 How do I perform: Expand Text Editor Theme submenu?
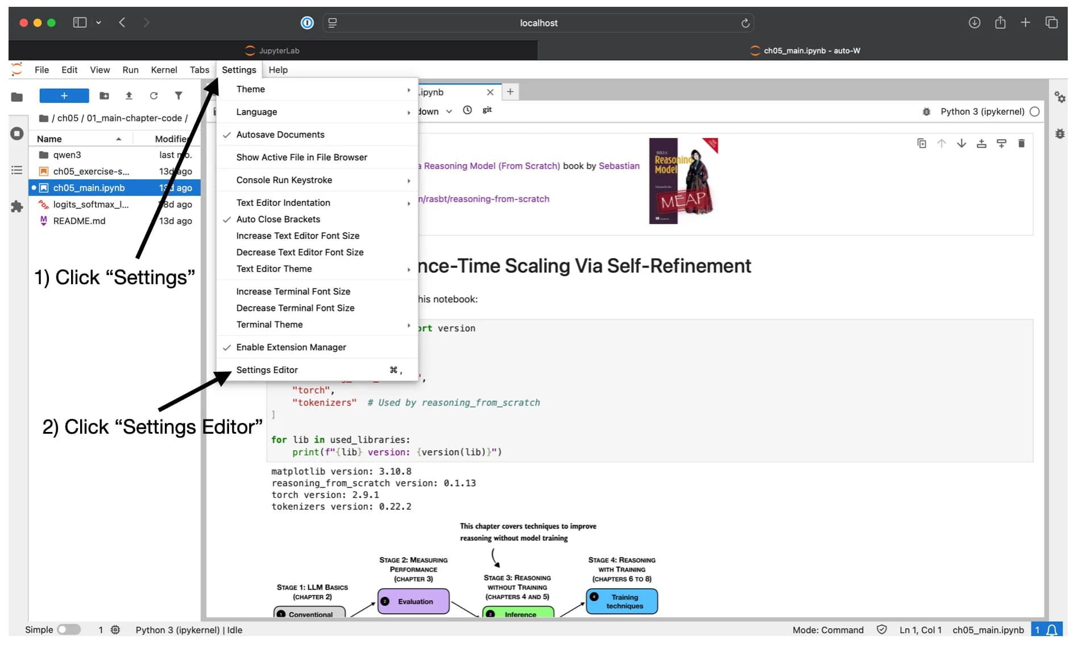317,269
